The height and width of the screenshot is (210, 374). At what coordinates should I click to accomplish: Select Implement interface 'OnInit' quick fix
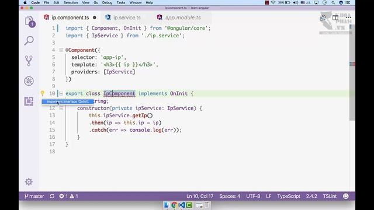tap(68, 101)
